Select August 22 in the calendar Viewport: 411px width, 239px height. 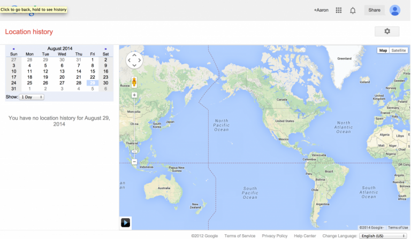pyautogui.click(x=93, y=77)
